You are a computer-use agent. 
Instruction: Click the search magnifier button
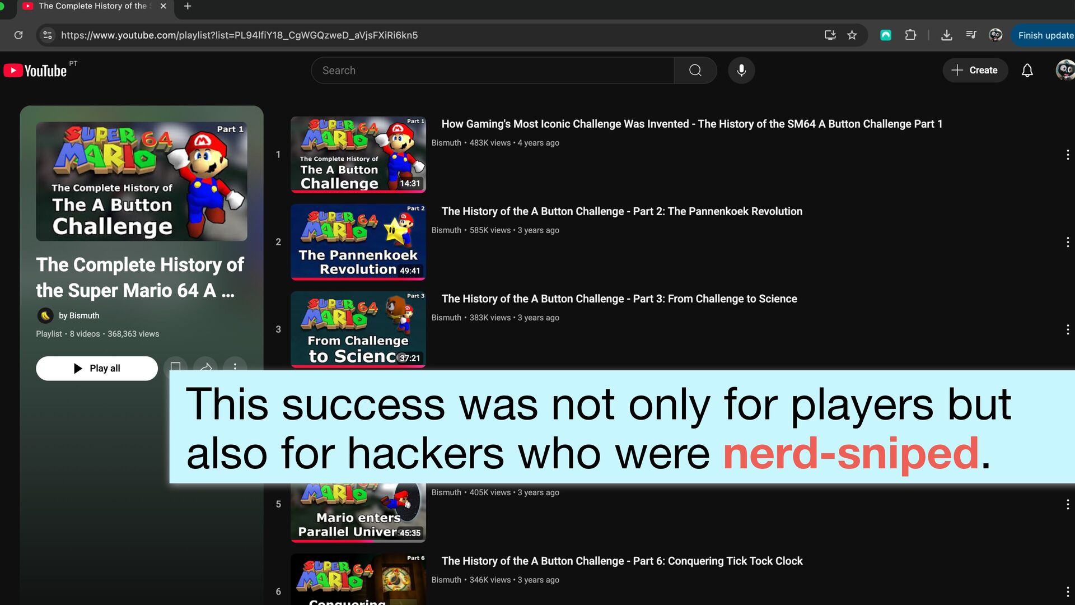(x=695, y=71)
